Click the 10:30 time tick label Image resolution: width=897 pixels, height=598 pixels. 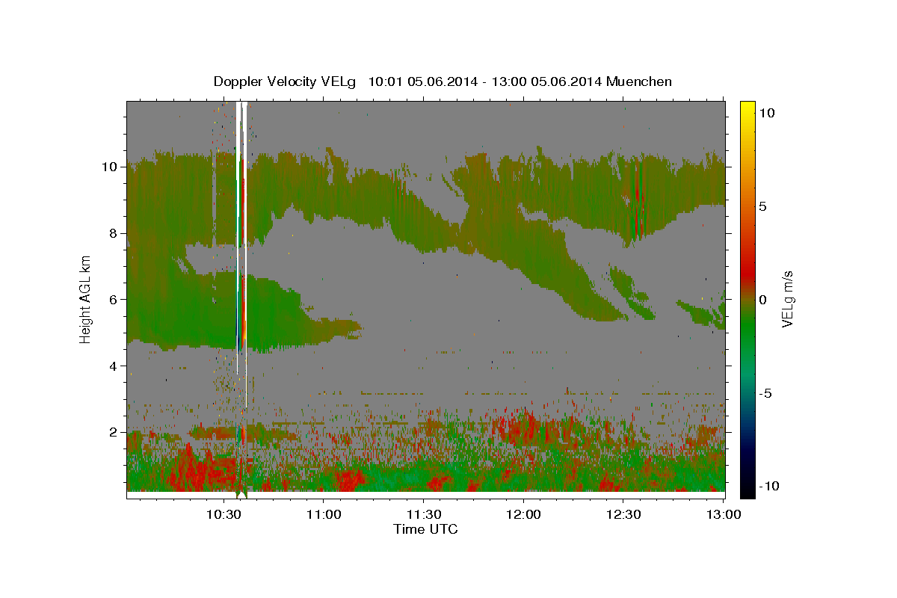coord(224,514)
